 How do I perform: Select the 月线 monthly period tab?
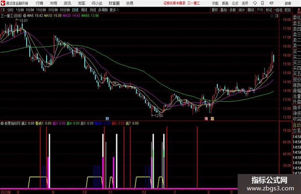click(93, 10)
